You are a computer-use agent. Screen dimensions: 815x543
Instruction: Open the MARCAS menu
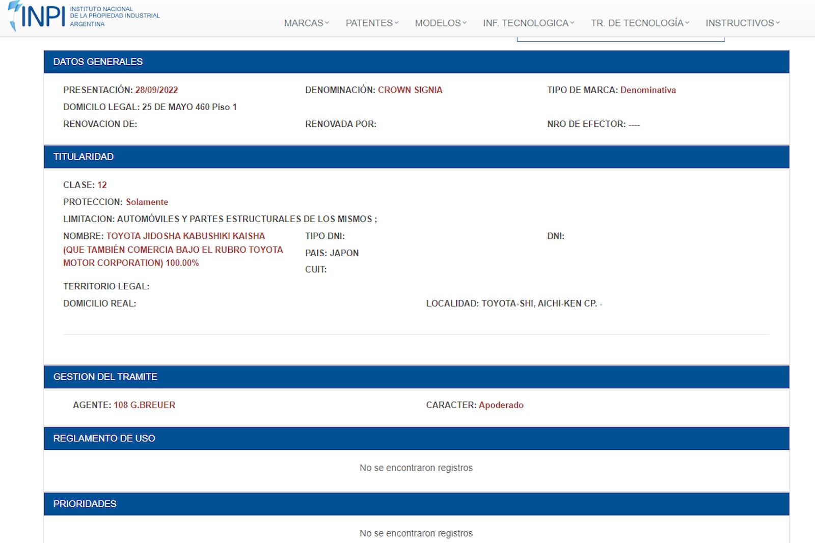click(x=307, y=23)
